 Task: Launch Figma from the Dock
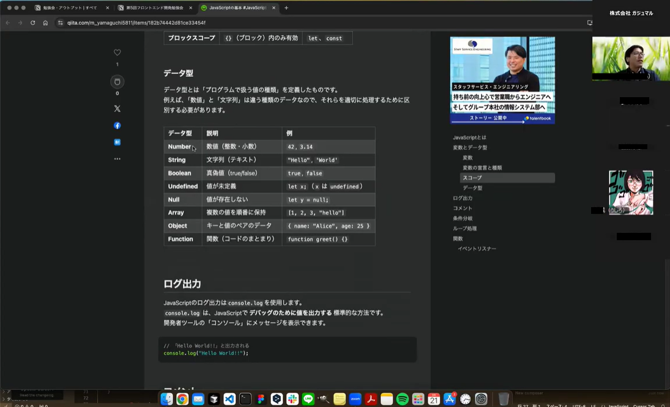(261, 399)
